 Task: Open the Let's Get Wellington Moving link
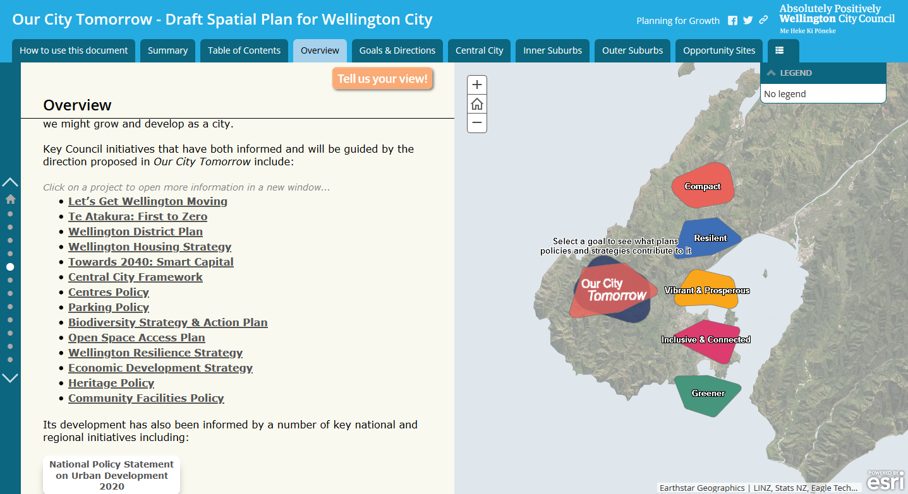click(148, 201)
